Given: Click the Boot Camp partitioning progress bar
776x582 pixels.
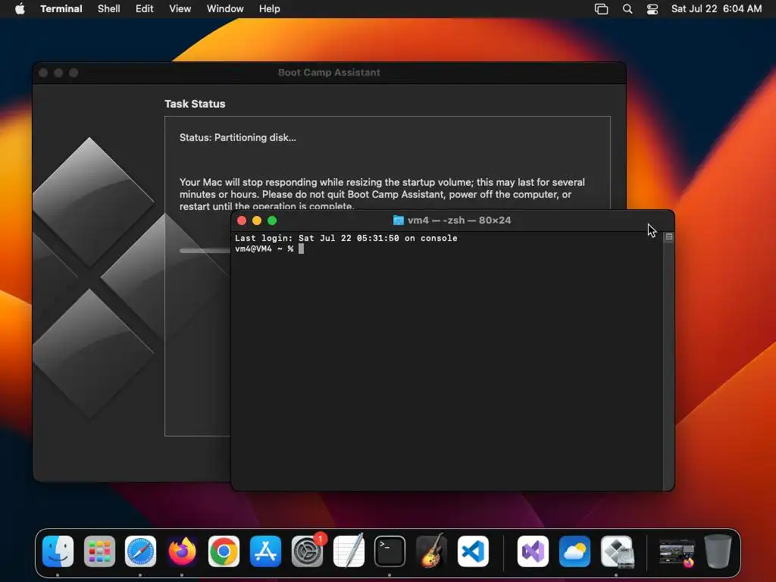Looking at the screenshot, I should coord(205,250).
